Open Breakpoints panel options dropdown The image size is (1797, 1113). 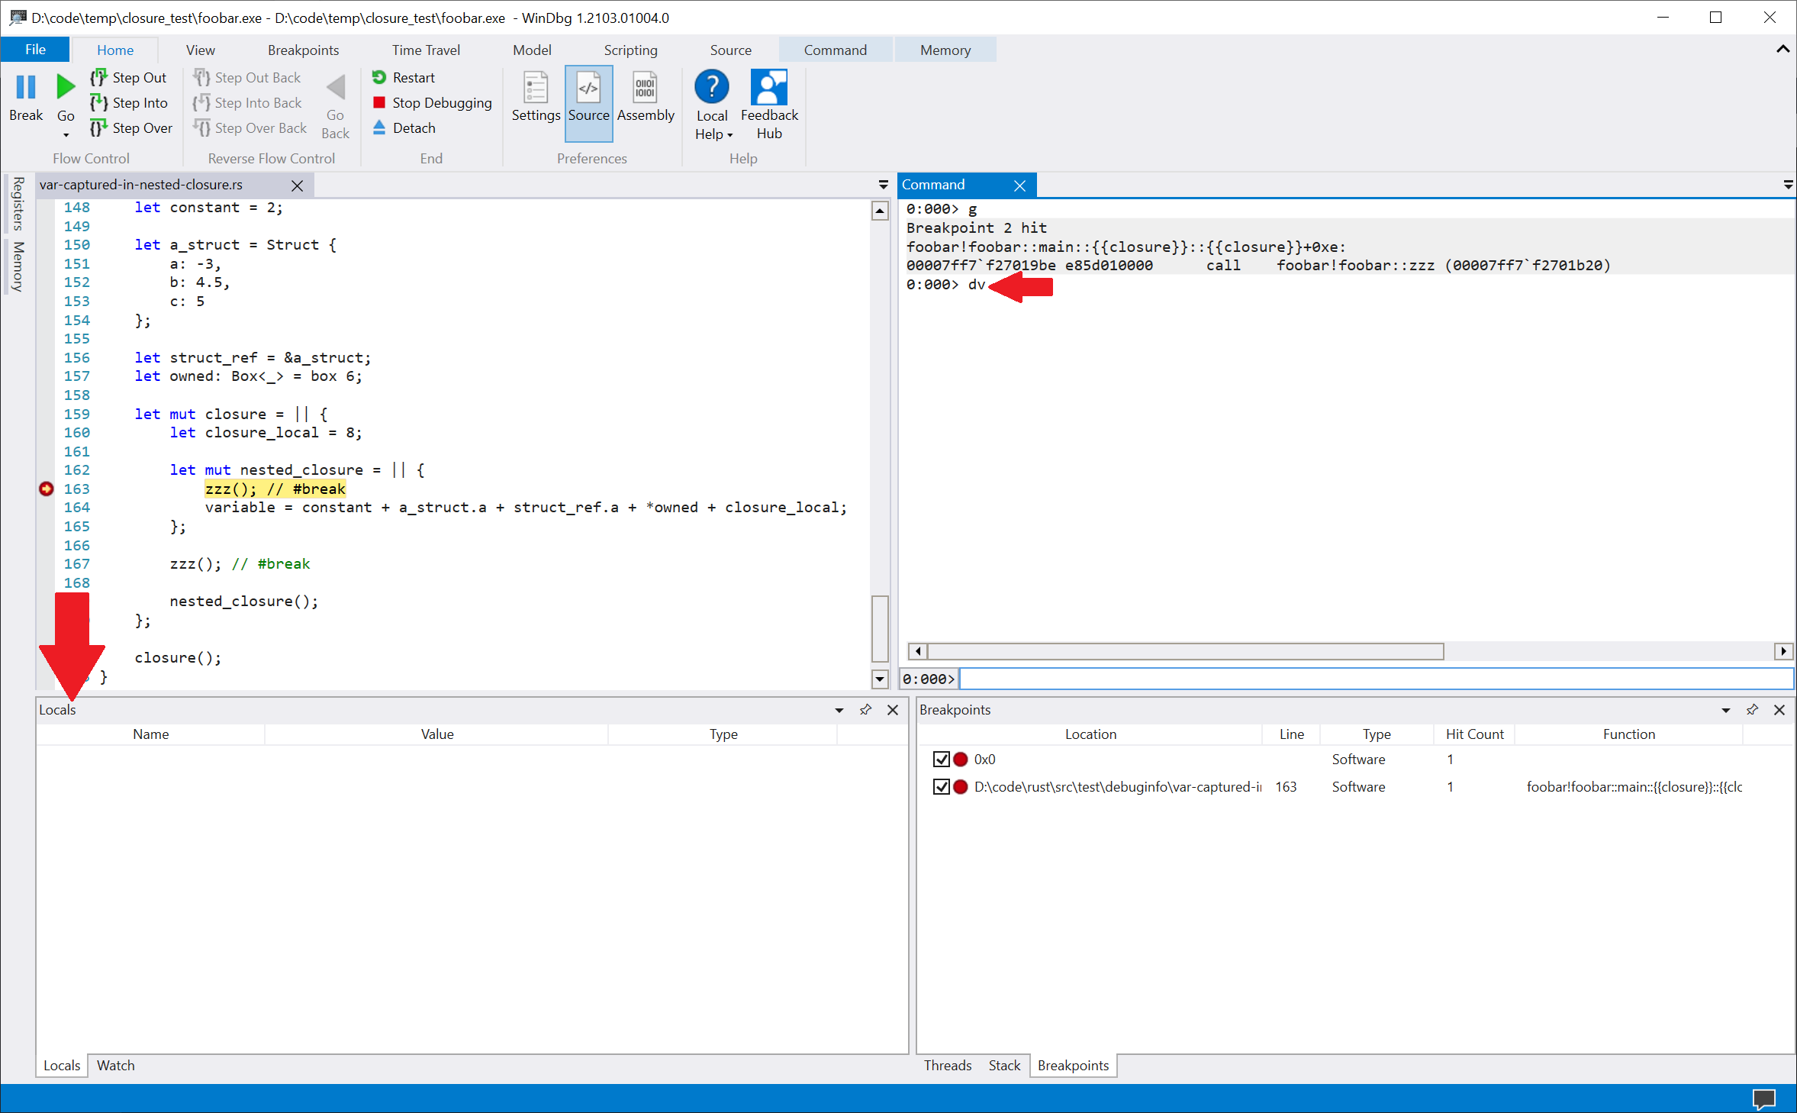coord(1726,710)
